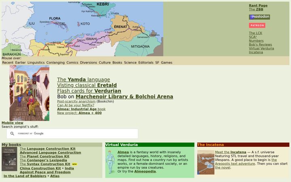The height and width of the screenshot is (182, 291).
Task: Open New project: Almea + 400 link
Action: point(79,113)
